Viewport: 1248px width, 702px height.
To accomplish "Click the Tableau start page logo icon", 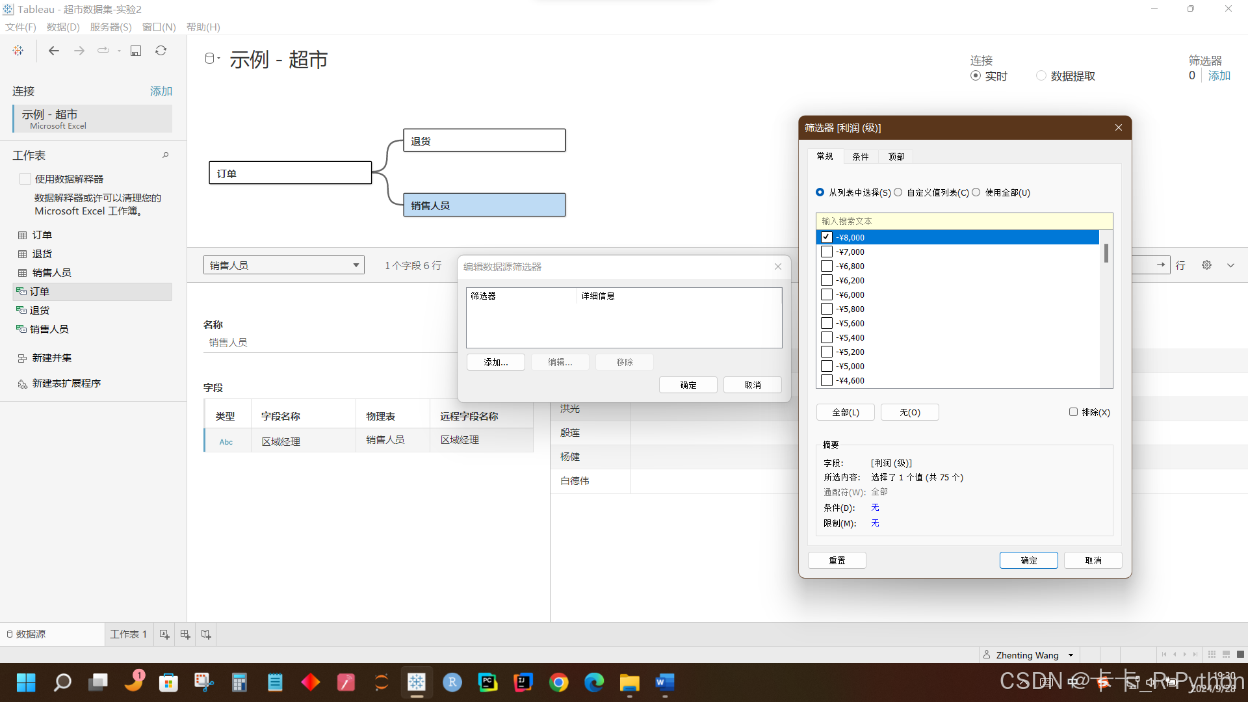I will point(18,51).
